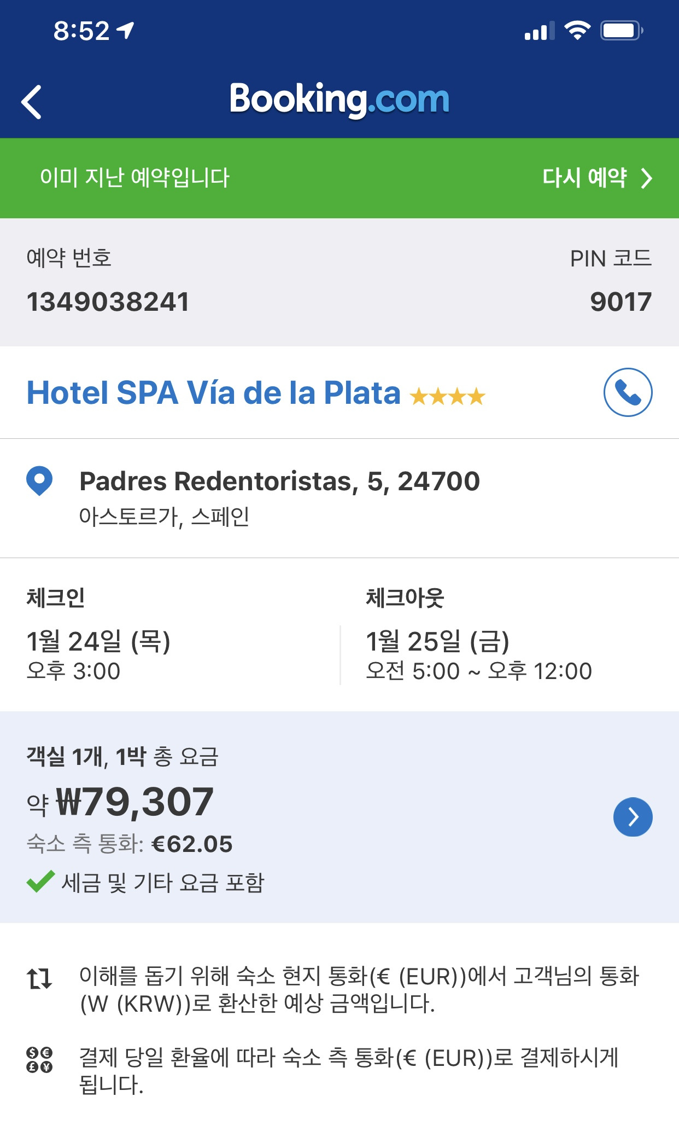Image resolution: width=679 pixels, height=1131 pixels.
Task: Tap the green checkmark for included taxes
Action: 40,881
